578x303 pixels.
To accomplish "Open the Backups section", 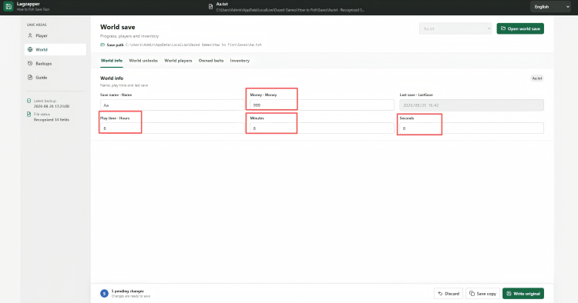I will [55, 64].
